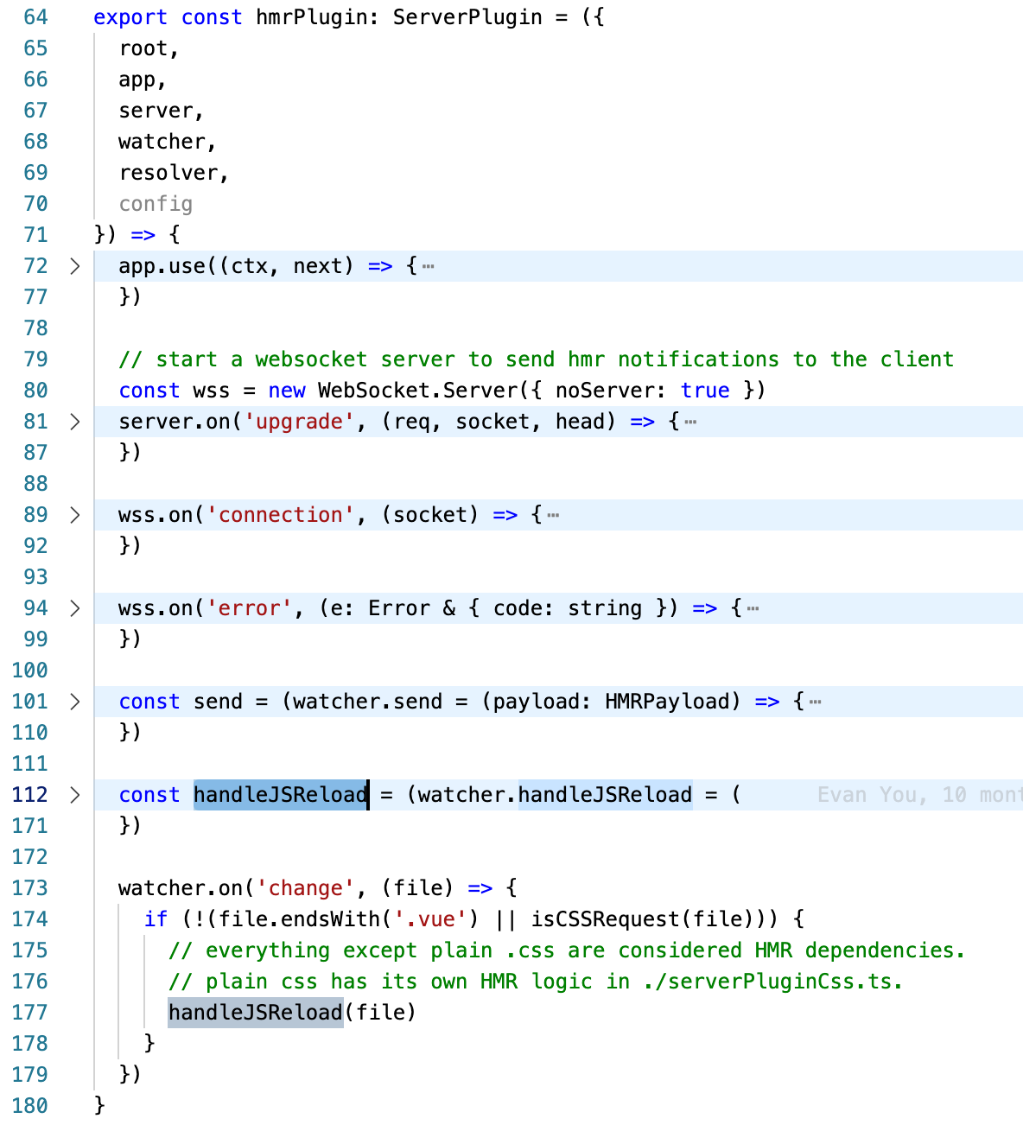
Task: Click the 'change' string in watcher.on
Action: (x=306, y=888)
